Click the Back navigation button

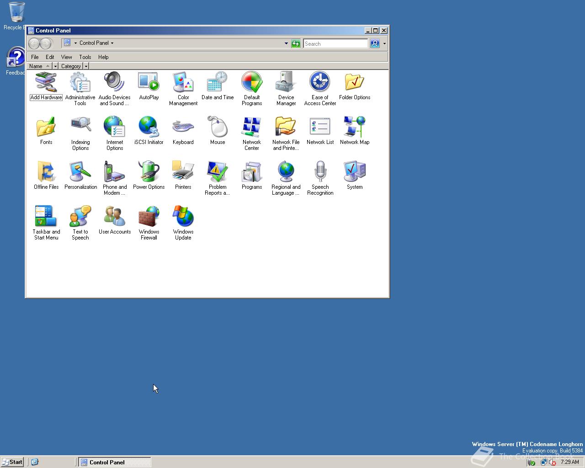tap(34, 43)
